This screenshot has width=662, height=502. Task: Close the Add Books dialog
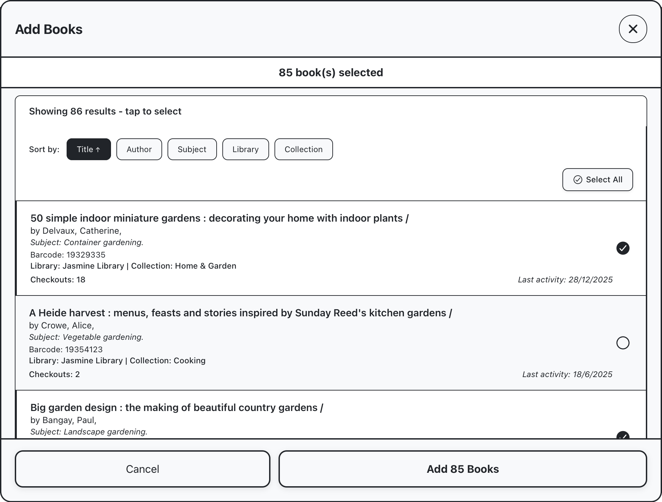coord(633,29)
